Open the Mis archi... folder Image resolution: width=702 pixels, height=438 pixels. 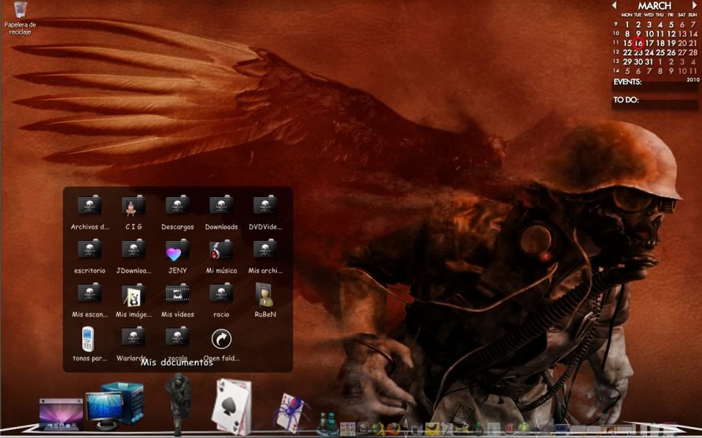265,257
